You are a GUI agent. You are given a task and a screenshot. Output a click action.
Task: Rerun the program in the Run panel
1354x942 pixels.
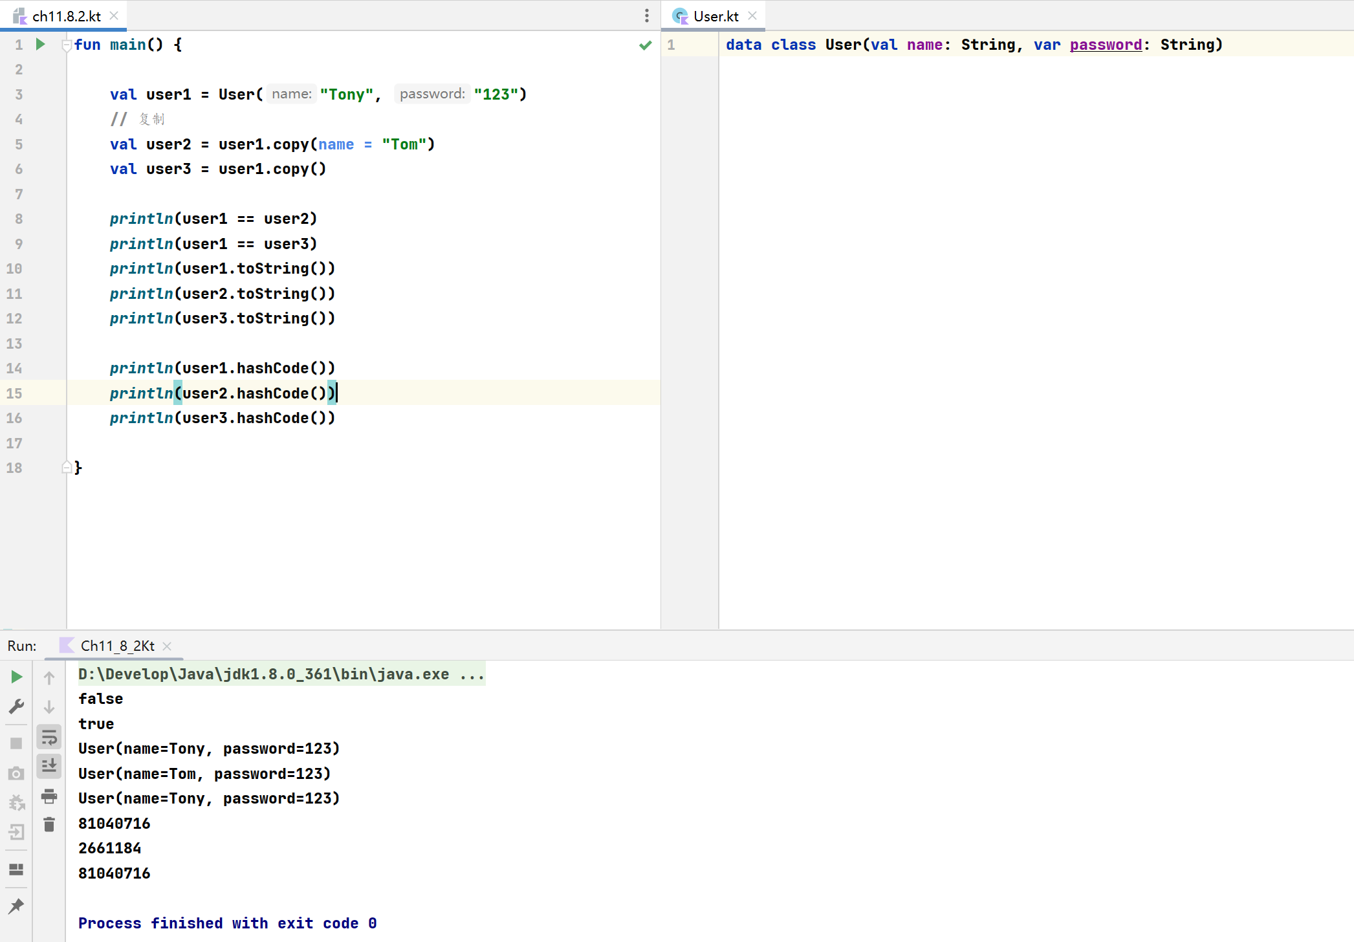[17, 677]
